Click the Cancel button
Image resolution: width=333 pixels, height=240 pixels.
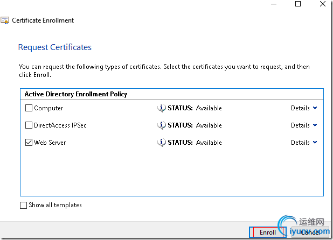309,232
